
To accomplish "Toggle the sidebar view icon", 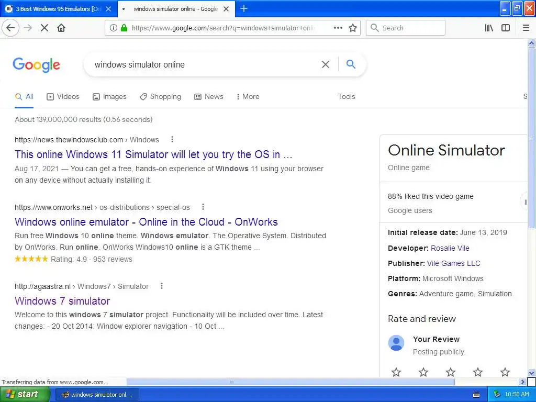I will [x=506, y=28].
